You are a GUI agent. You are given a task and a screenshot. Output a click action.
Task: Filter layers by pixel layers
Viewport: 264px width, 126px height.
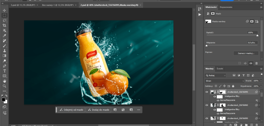[x=234, y=75]
